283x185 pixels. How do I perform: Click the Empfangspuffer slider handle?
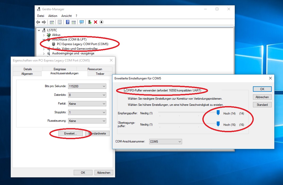[218, 113]
